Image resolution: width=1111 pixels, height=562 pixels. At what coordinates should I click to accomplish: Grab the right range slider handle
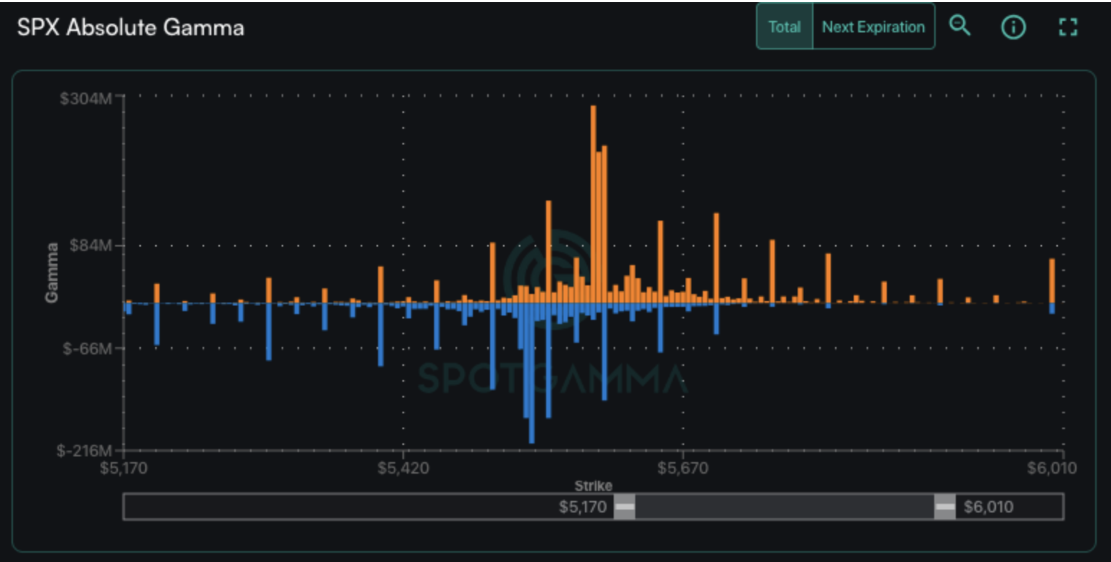945,507
